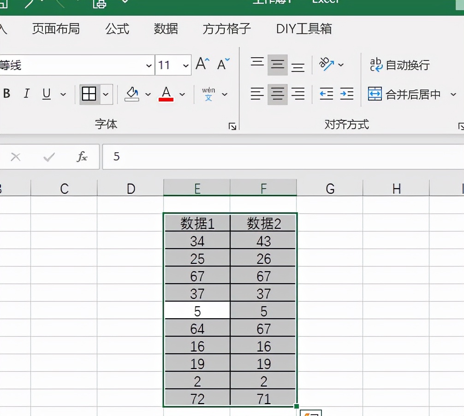The image size is (464, 416).
Task: Decrease indent icon
Action: [x=327, y=94]
